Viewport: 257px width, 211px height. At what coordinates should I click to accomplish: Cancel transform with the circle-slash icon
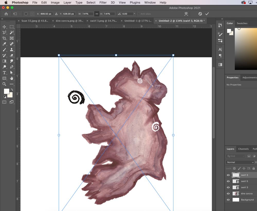click(200, 14)
